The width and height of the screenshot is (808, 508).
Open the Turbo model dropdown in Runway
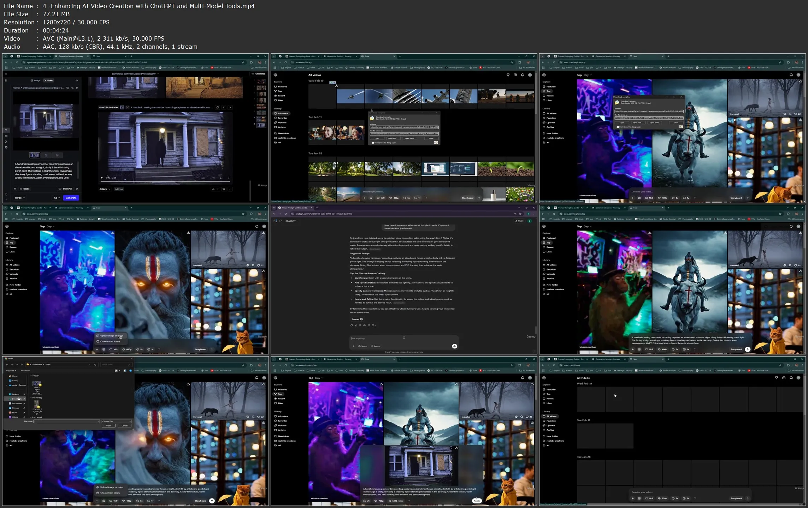point(20,198)
